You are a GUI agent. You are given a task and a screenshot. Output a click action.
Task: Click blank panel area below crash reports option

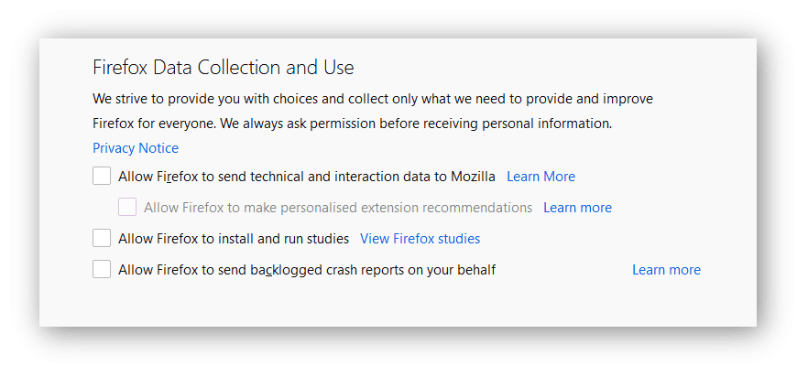click(394, 304)
